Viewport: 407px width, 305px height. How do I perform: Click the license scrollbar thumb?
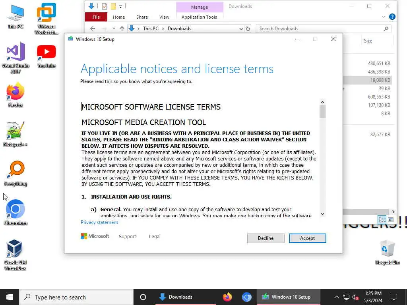[x=322, y=112]
